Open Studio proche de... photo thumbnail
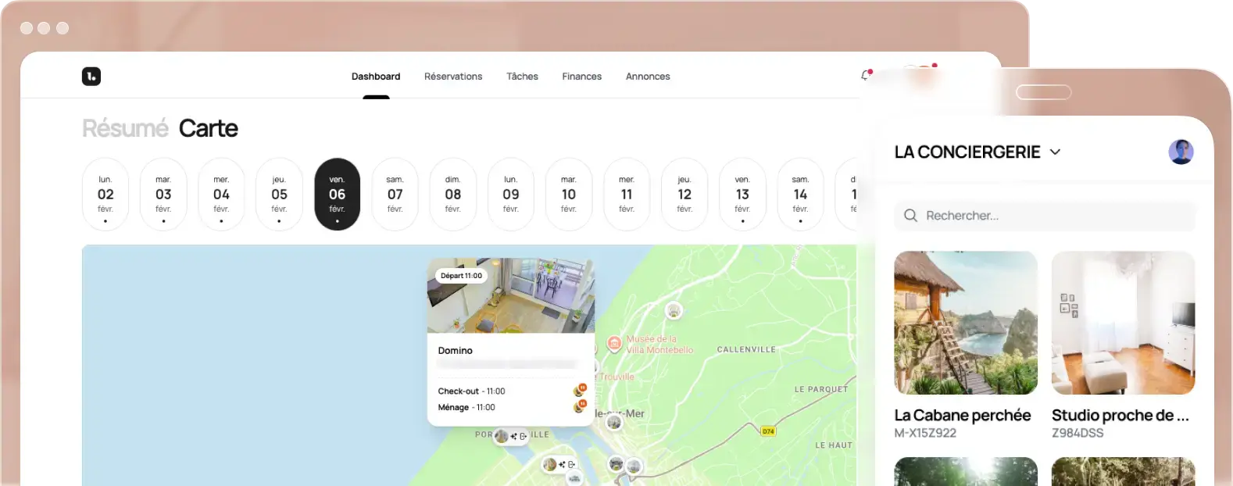 coord(1124,323)
